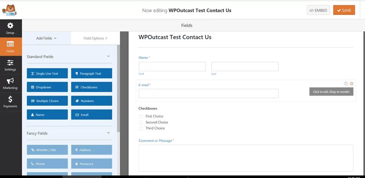Switch to the Add Fields tab

pyautogui.click(x=46, y=38)
